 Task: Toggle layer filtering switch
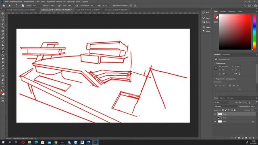tap(256, 102)
